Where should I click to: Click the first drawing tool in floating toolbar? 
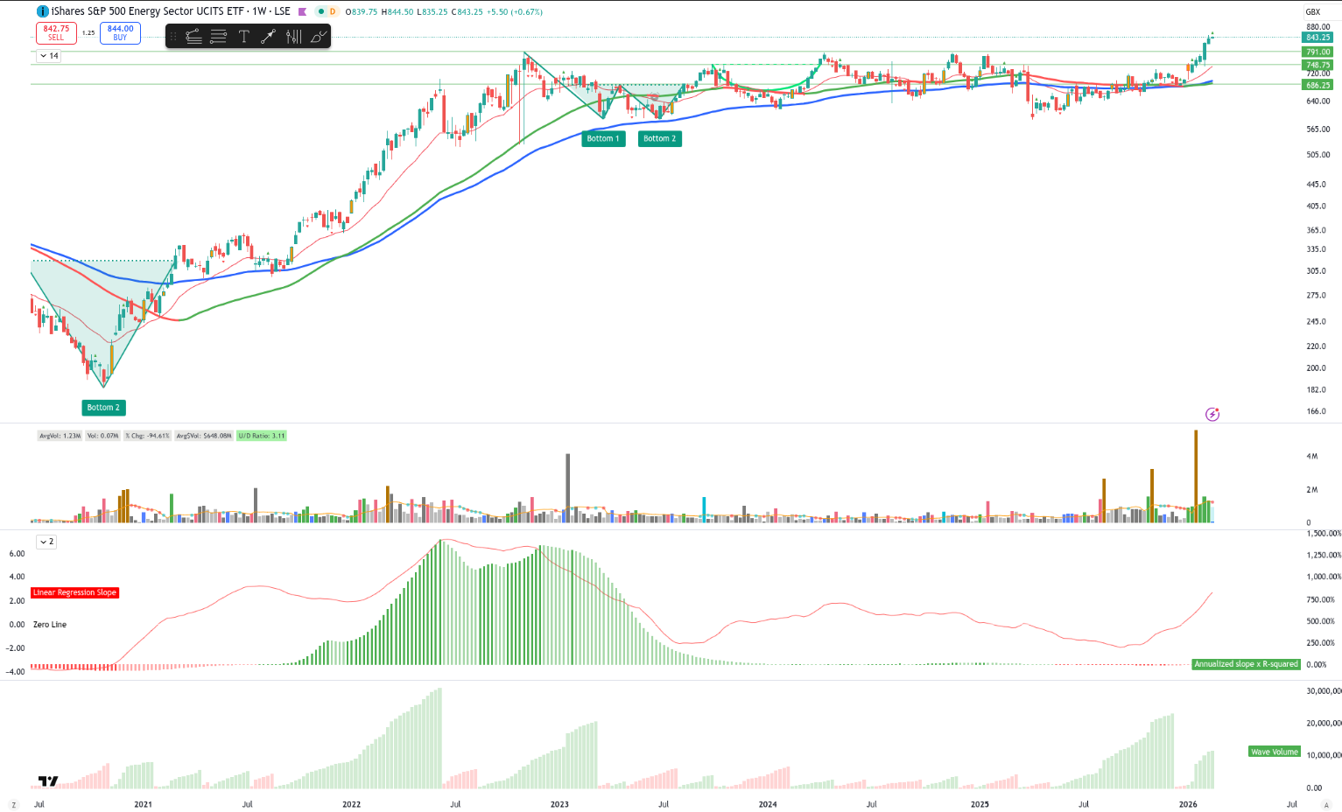point(193,36)
